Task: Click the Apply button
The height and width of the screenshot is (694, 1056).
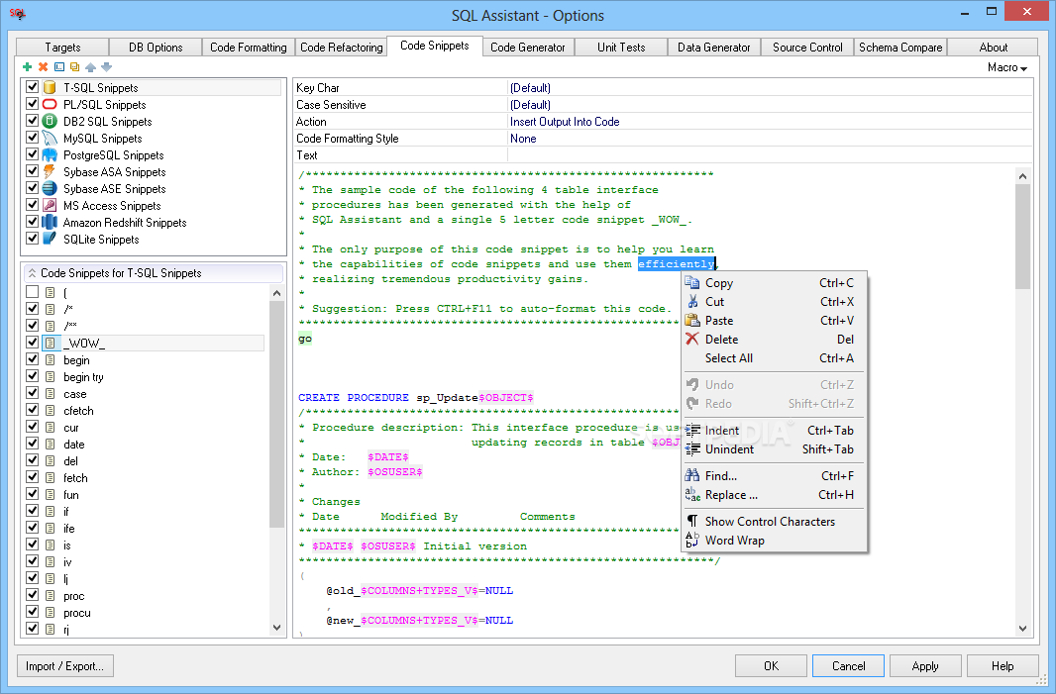Action: pyautogui.click(x=925, y=665)
